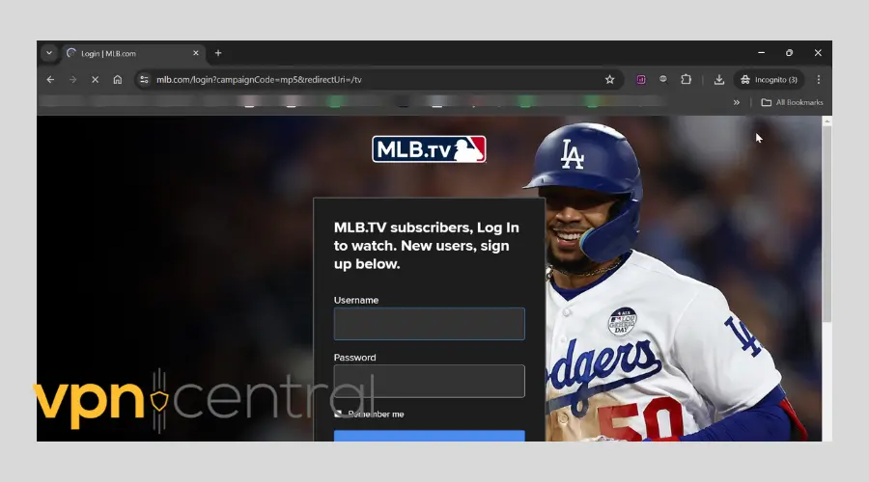Click into the Password field
869x482 pixels.
(x=429, y=381)
